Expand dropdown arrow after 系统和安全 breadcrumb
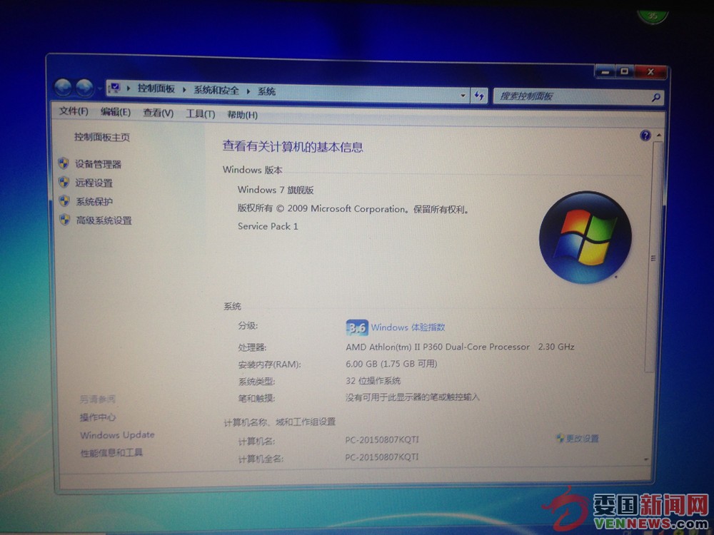 (248, 91)
